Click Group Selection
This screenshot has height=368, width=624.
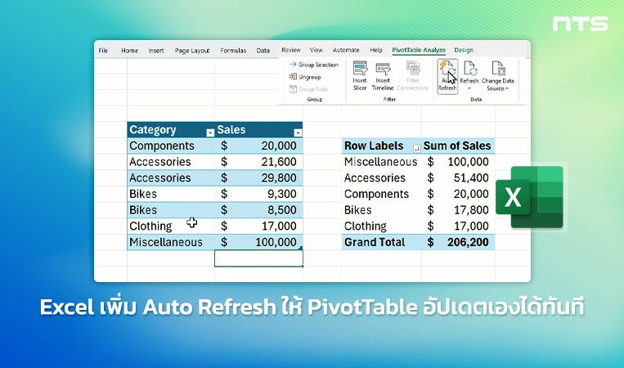pos(314,65)
